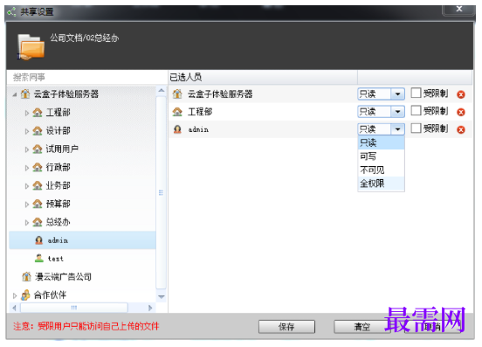
Task: Expand the 试用用户 tree node
Action: tap(27, 149)
